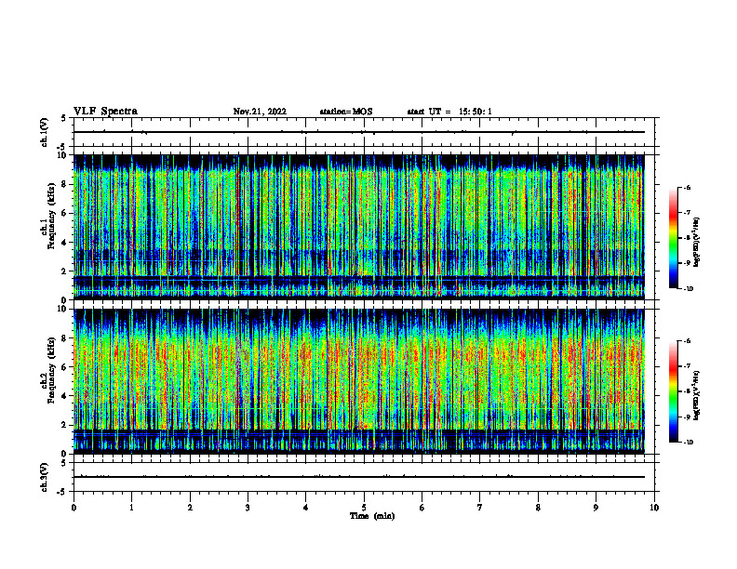Click time axis tick label "1"
This screenshot has height=569, width=737.
131,508
